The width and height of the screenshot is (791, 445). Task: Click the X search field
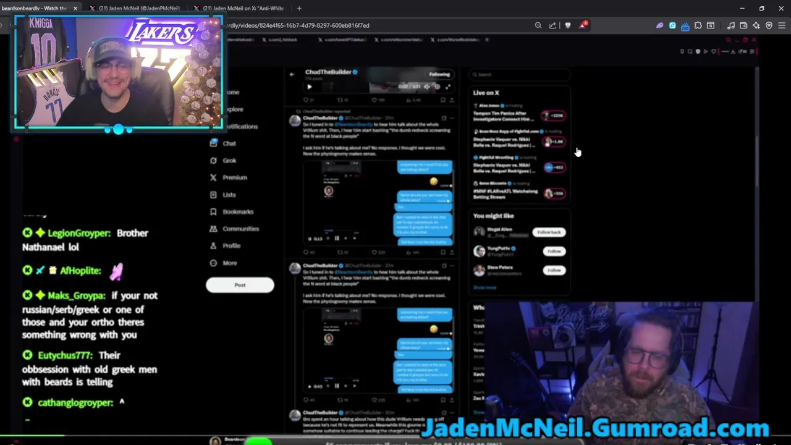519,75
